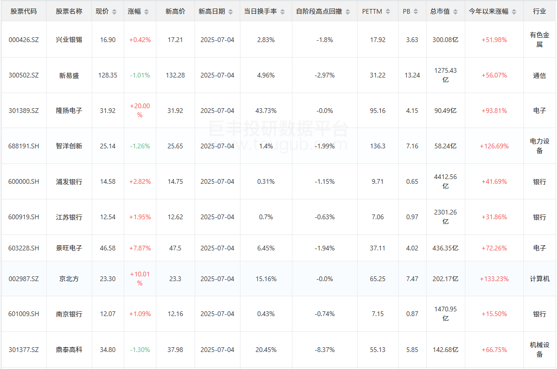This screenshot has width=557, height=369.
Task: Open stock name 江苏银行
Action: pos(69,217)
